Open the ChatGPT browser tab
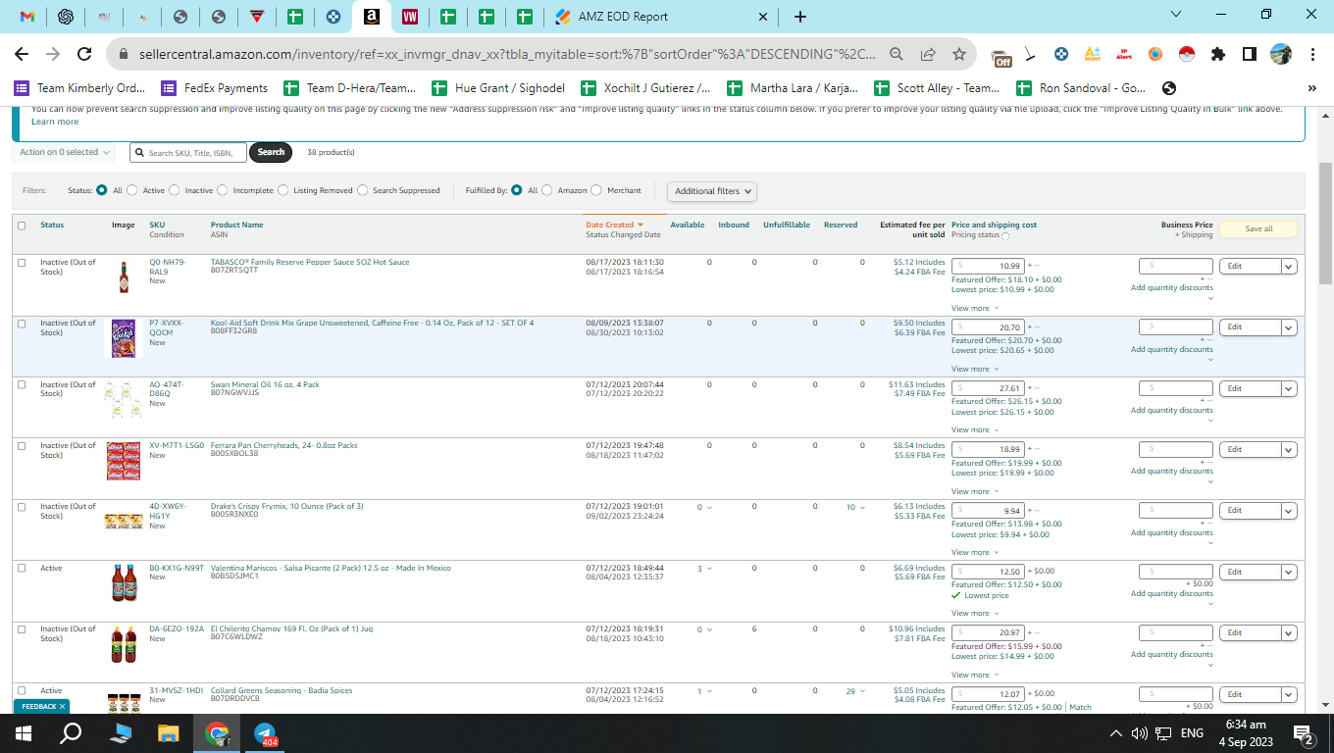Image resolution: width=1334 pixels, height=753 pixels. pyautogui.click(x=66, y=17)
